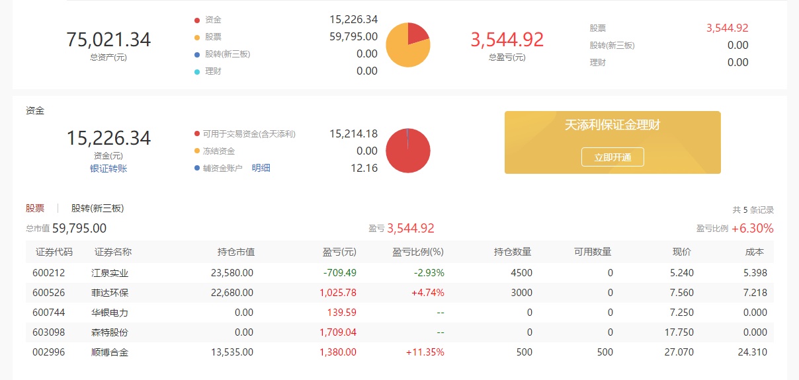The image size is (799, 380).
Task: Open the 银证转账 link
Action: point(108,169)
